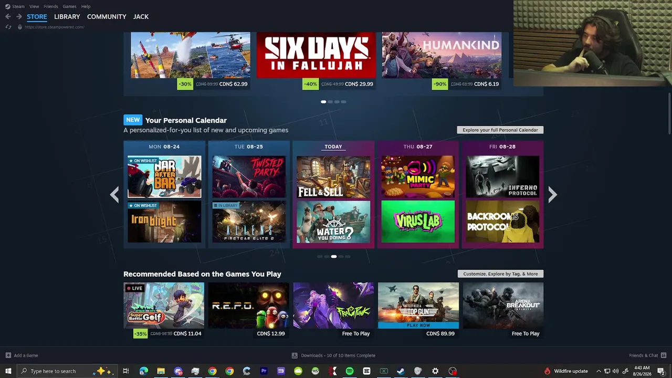Open File Explorer from the taskbar
This screenshot has width=672, height=378.
pyautogui.click(x=161, y=371)
